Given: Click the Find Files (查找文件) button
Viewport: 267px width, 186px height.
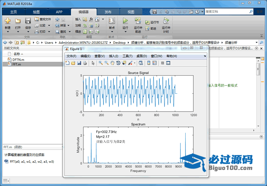Looking at the screenshot, I should [43, 19].
